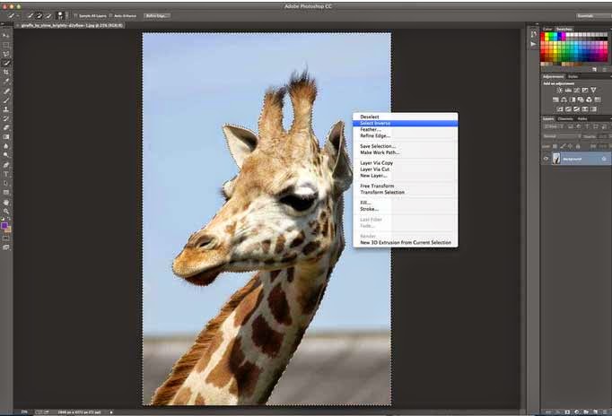
Task: Add a Levels adjustment
Action: pos(568,90)
